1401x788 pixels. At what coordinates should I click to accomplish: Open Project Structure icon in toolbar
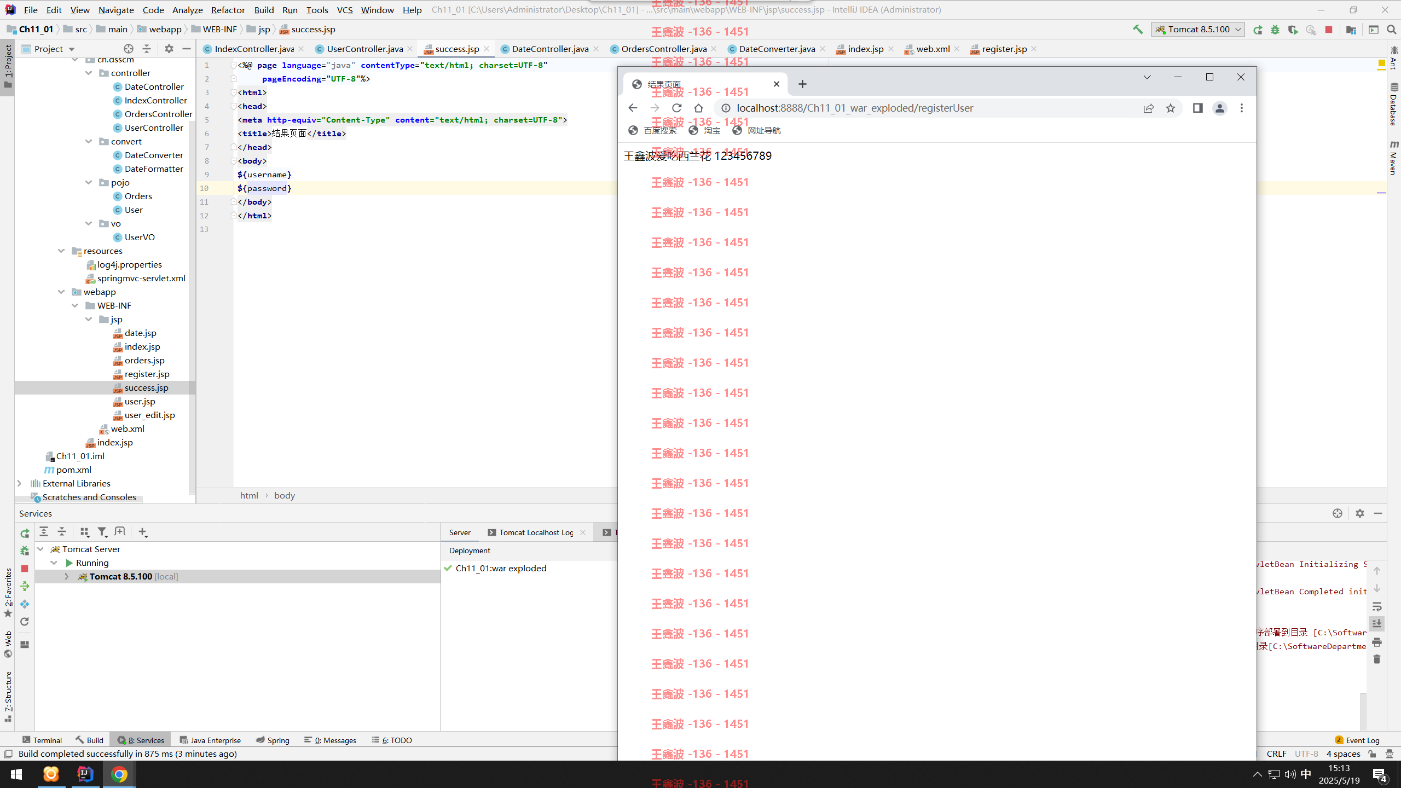pyautogui.click(x=1351, y=30)
